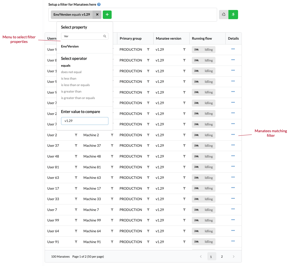Filter by machine on Machine 63 row
The width and height of the screenshot is (290, 266).
pos(112,178)
